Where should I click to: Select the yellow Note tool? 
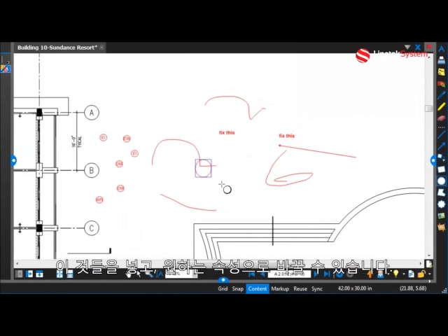tap(442, 72)
